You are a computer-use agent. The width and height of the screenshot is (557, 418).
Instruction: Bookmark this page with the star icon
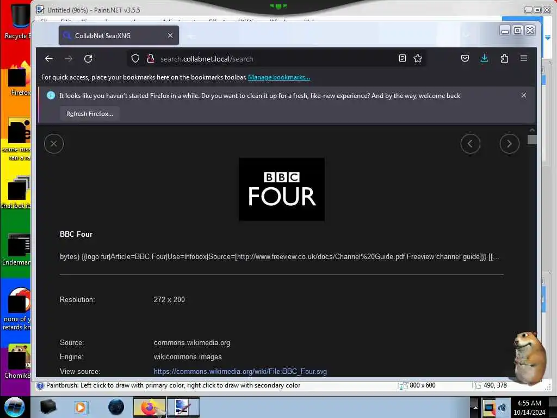tap(418, 59)
